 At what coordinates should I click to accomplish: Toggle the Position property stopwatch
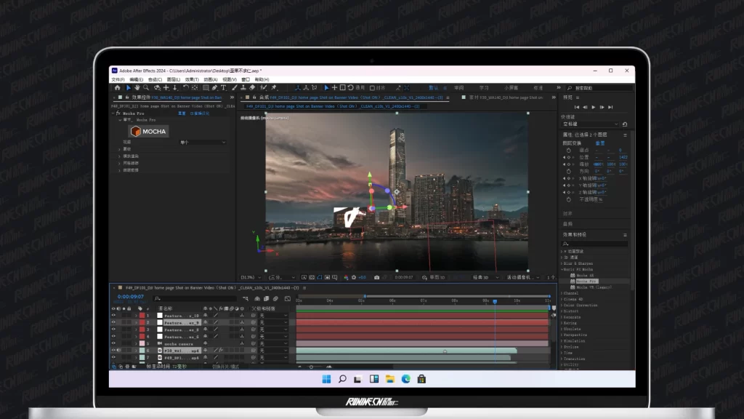tap(568, 156)
